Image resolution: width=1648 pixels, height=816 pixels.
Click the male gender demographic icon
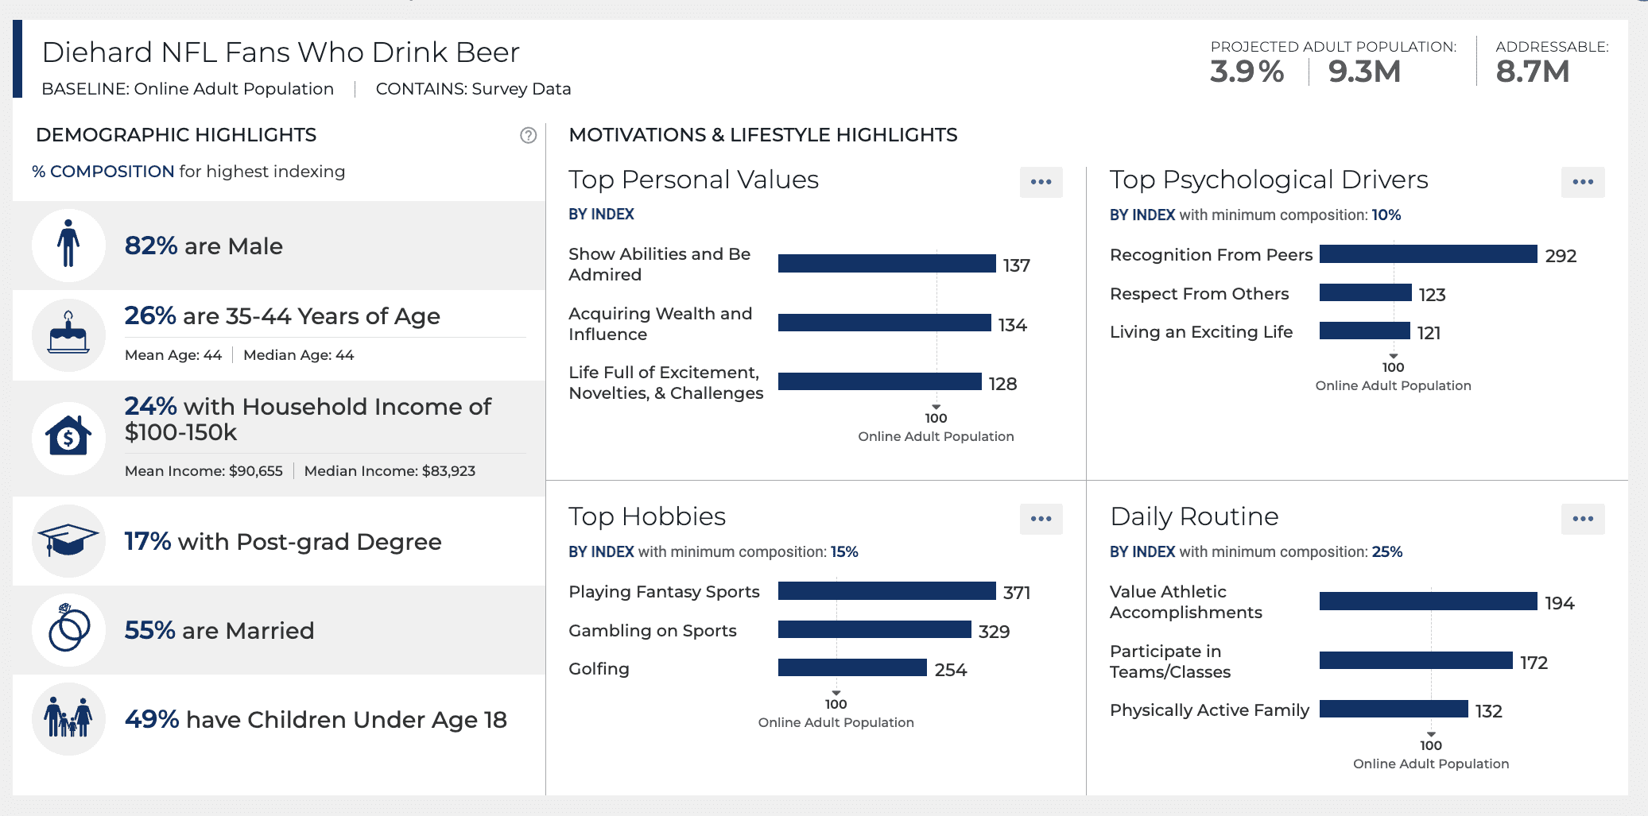click(x=68, y=246)
